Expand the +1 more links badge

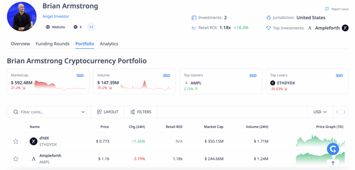(x=91, y=27)
